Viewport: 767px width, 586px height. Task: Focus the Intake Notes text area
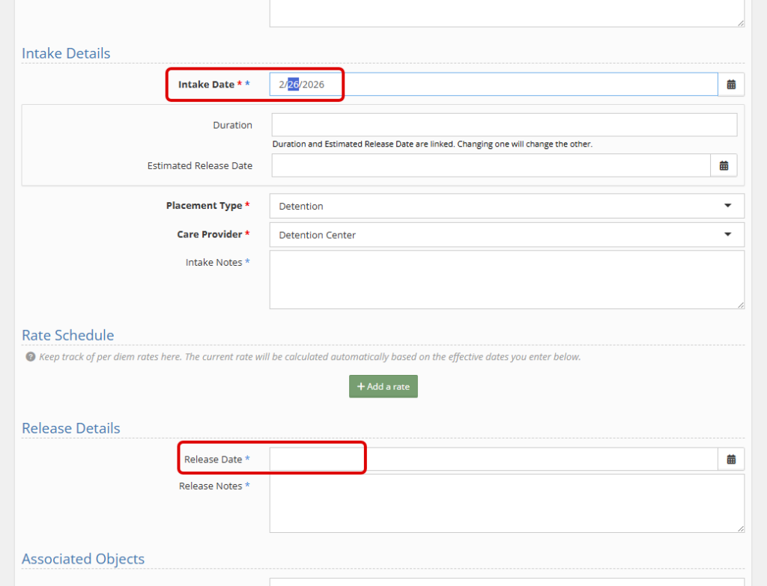point(506,279)
